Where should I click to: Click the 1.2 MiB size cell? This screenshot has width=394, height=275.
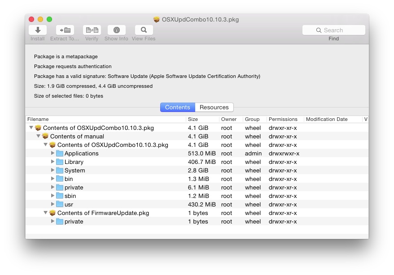[198, 196]
